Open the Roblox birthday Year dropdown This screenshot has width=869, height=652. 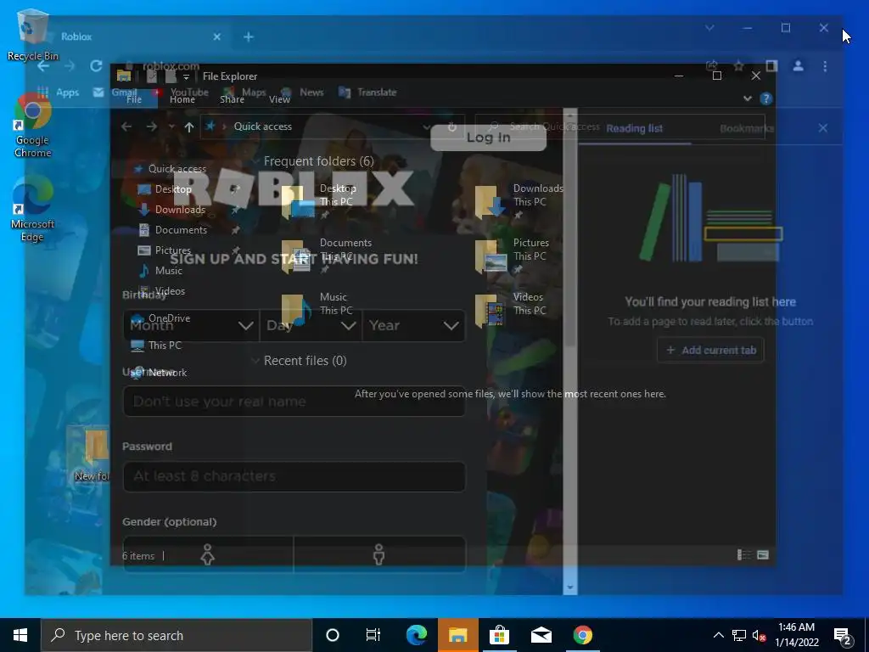413,325
